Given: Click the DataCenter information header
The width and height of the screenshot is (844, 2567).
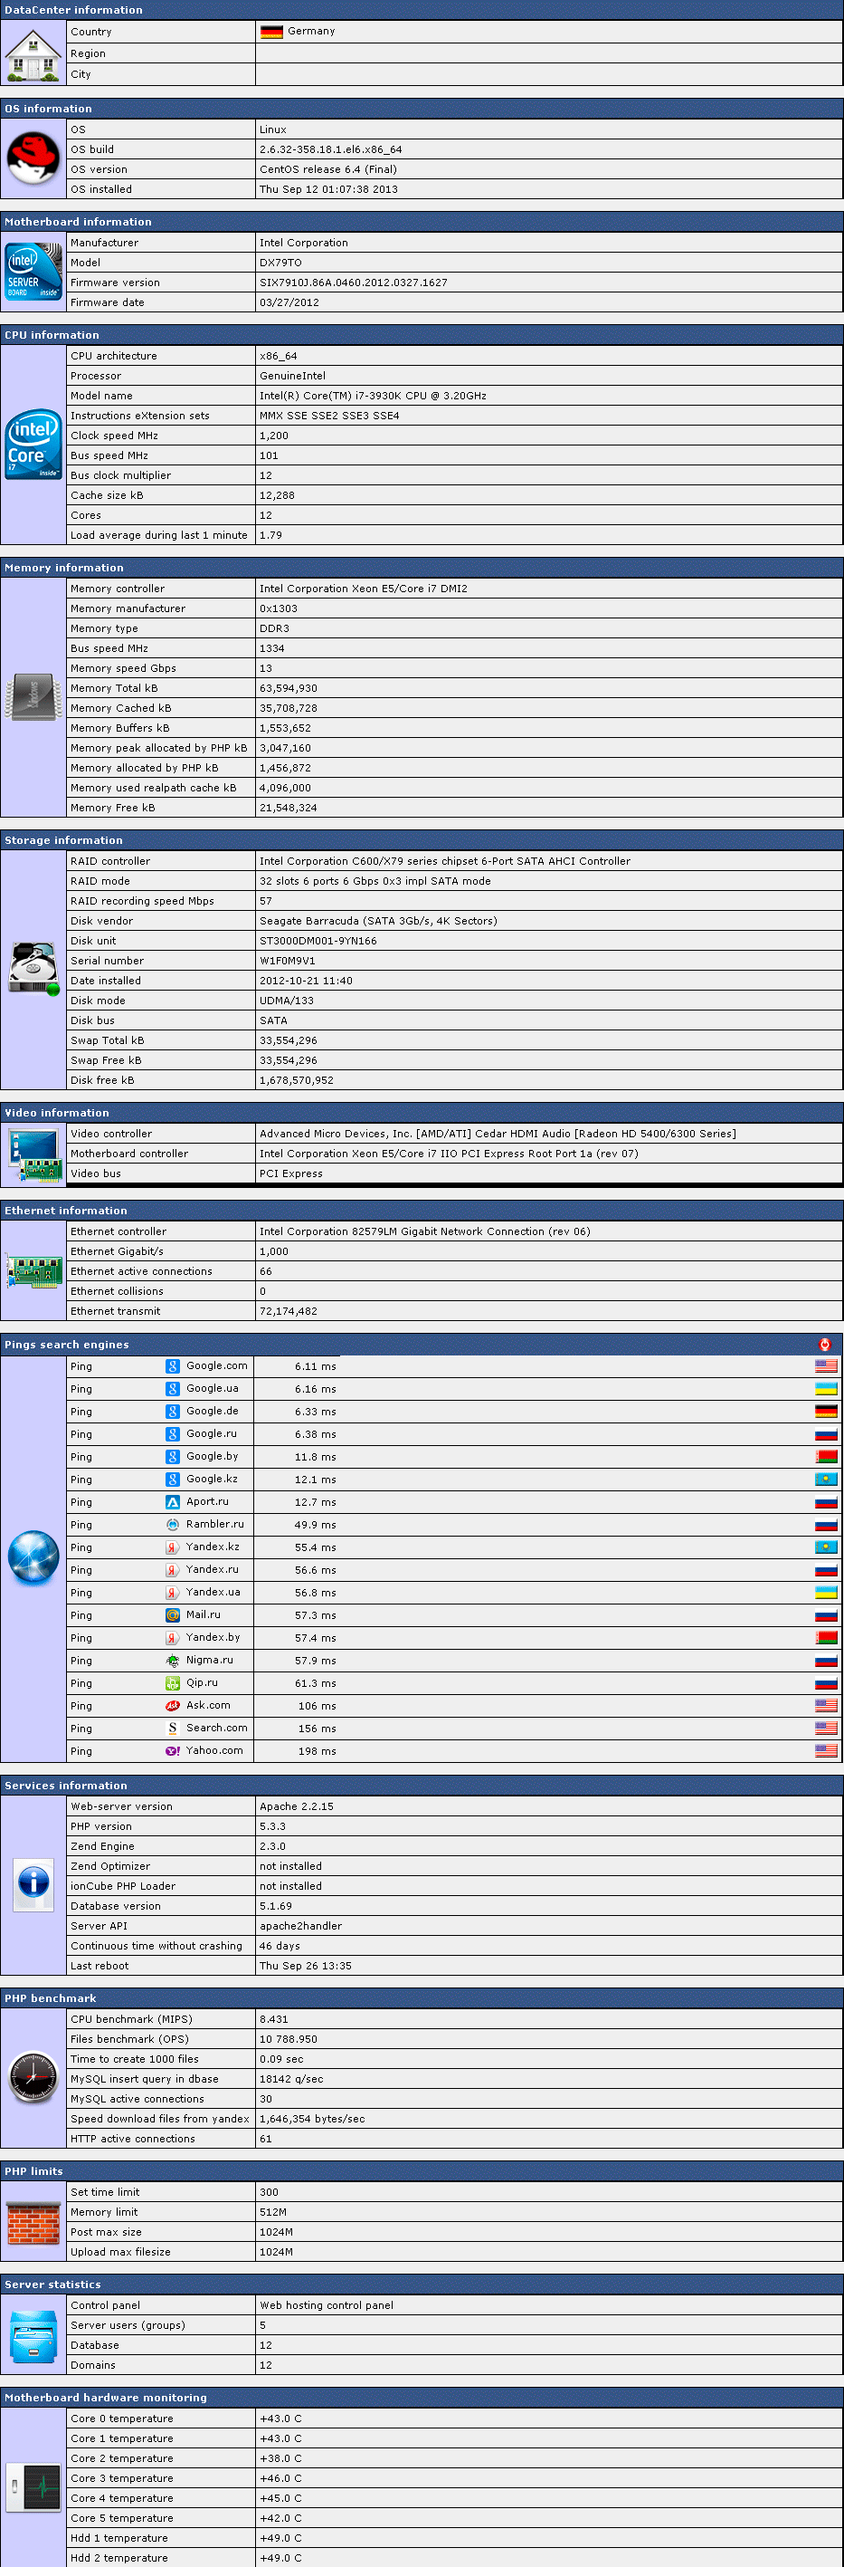Looking at the screenshot, I should pyautogui.click(x=422, y=10).
